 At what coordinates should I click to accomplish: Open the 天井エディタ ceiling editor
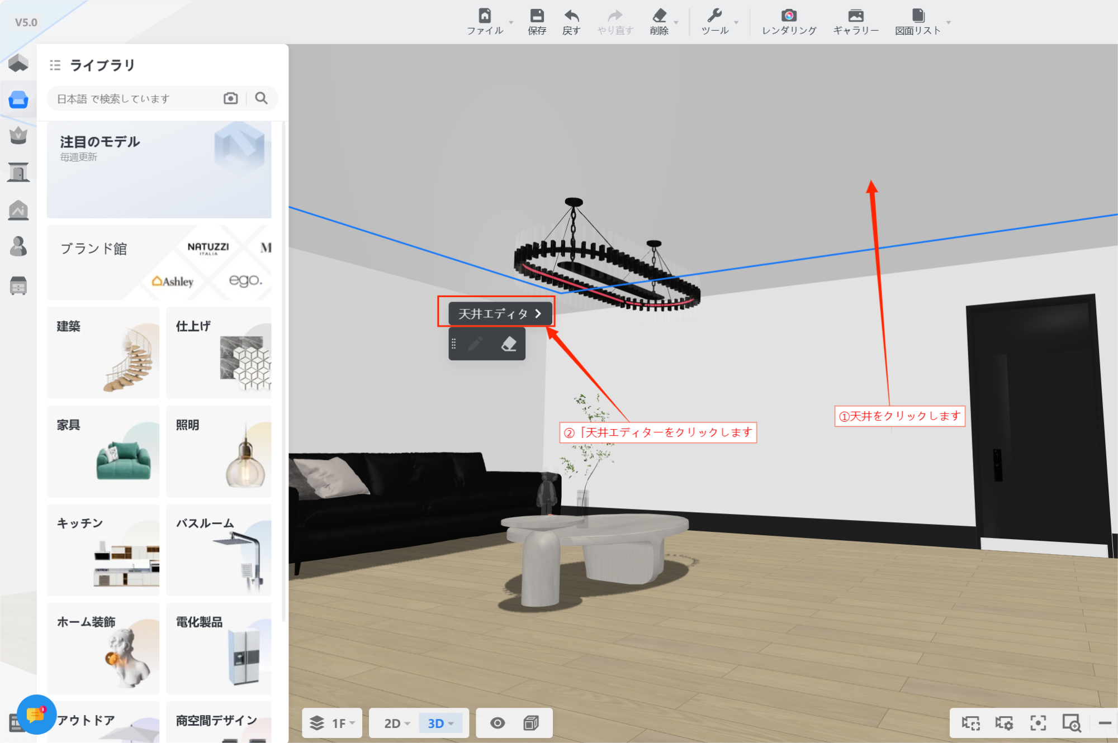tap(500, 313)
